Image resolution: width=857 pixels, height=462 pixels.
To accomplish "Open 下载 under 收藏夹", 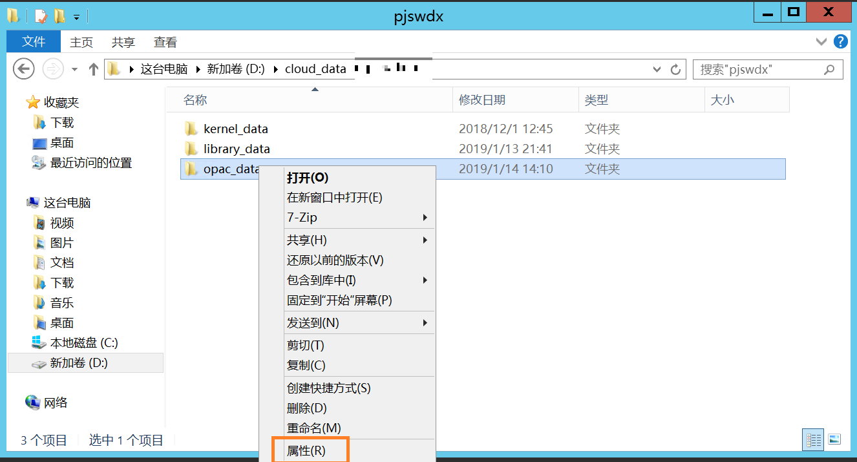I will [x=62, y=122].
